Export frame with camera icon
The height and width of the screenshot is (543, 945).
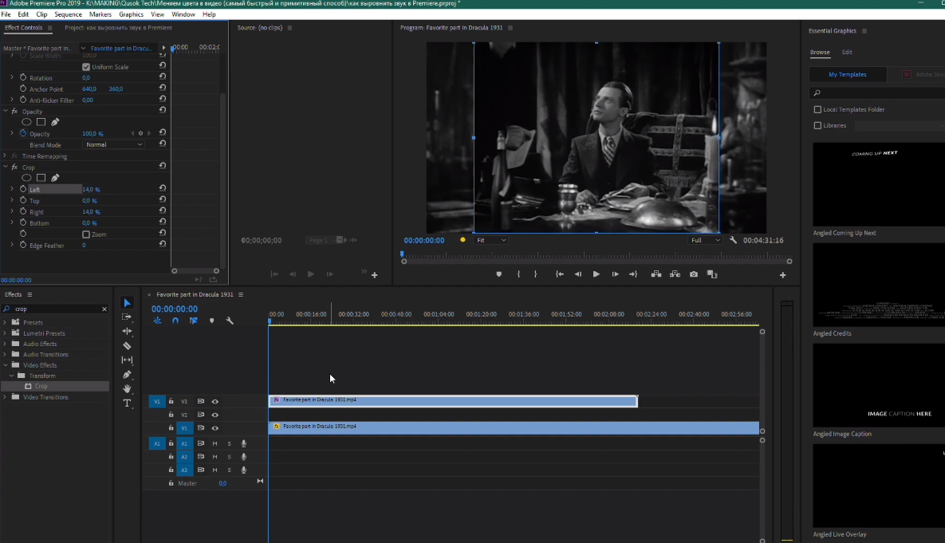pyautogui.click(x=694, y=274)
